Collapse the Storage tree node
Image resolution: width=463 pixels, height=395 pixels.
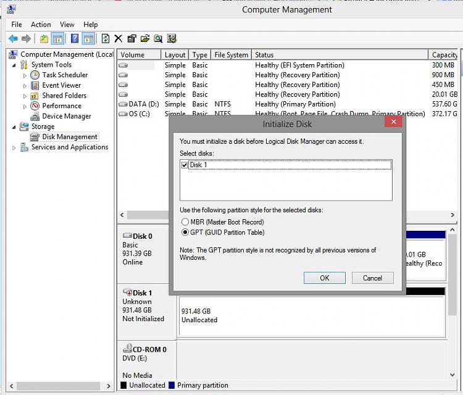point(14,127)
